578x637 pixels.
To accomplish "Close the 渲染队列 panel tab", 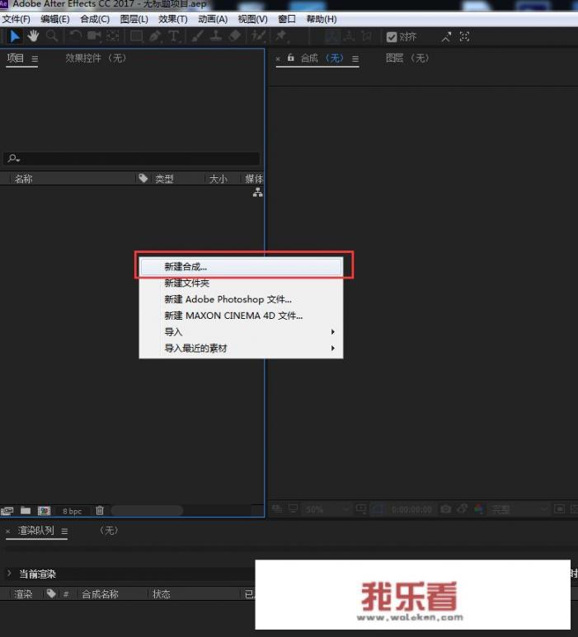I will click(x=7, y=531).
